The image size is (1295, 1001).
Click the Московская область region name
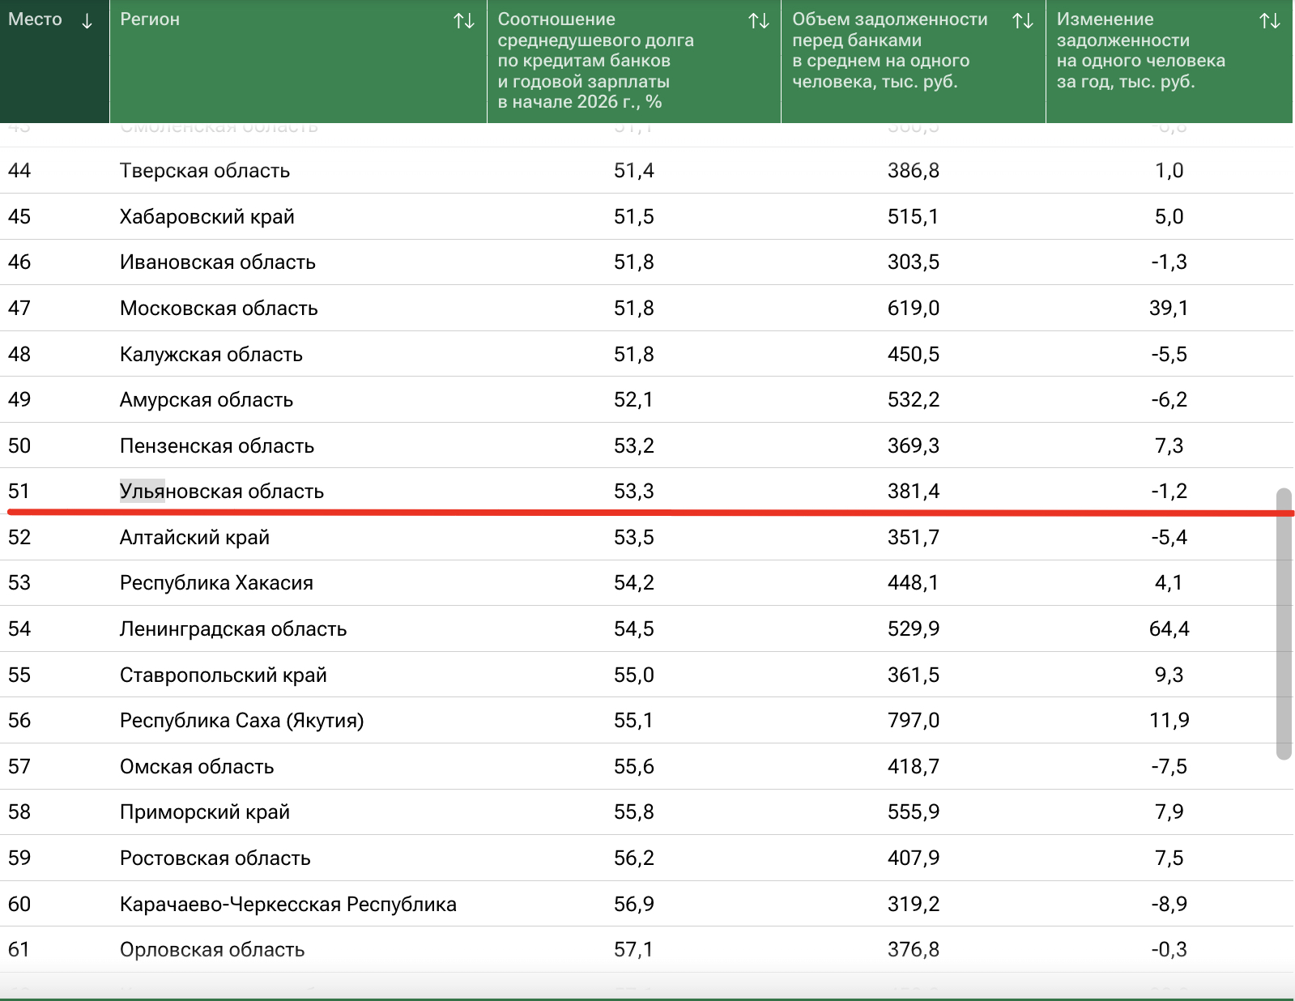click(x=219, y=308)
